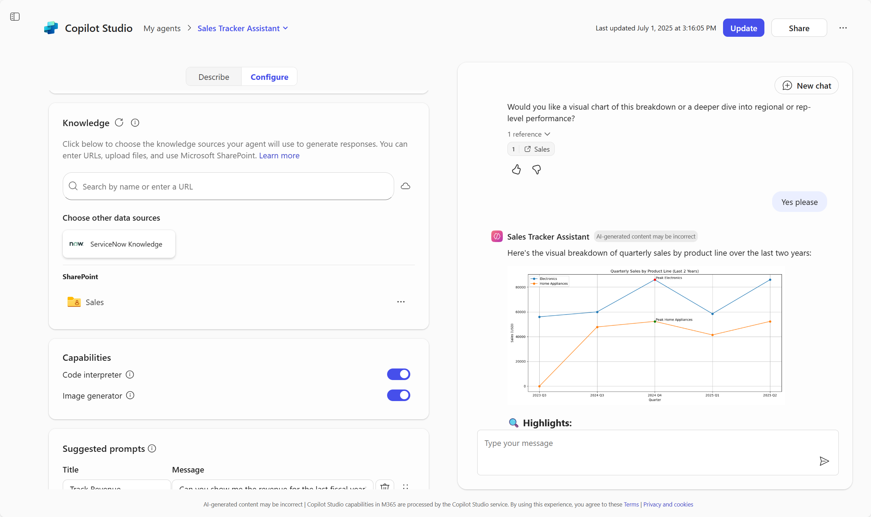Open more options for Sales SharePoint source
This screenshot has width=871, height=517.
[401, 302]
